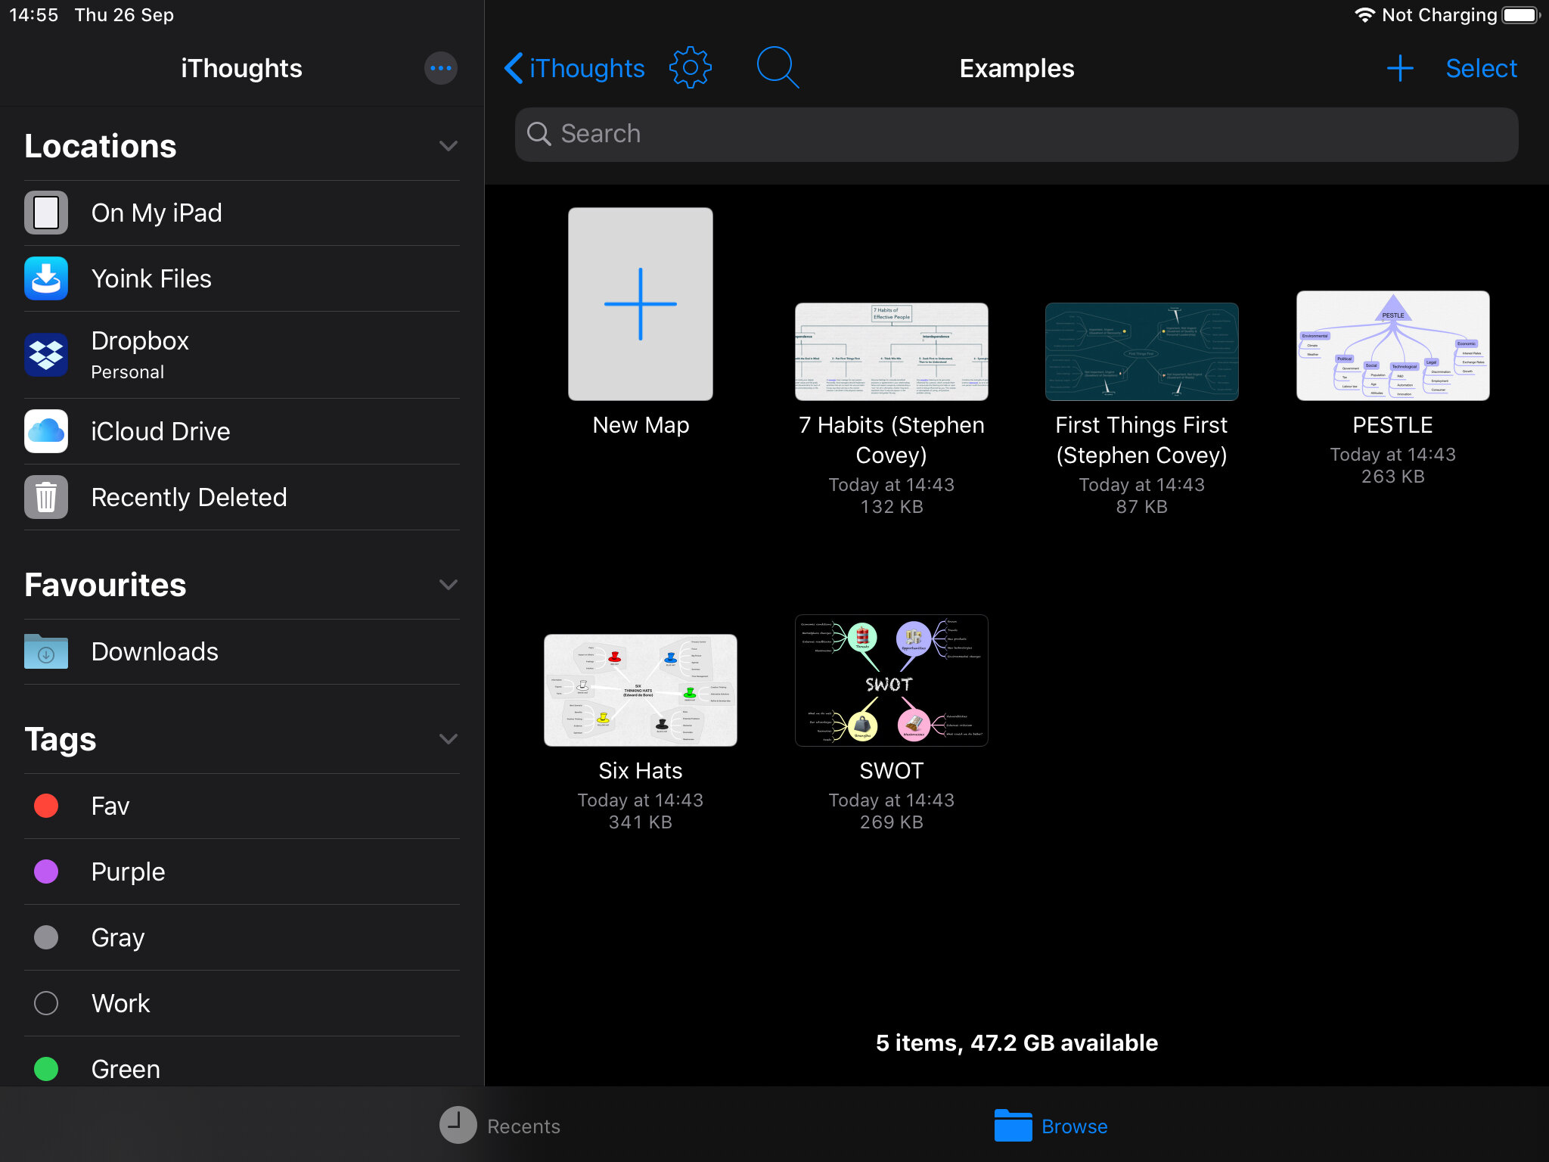
Task: Open the Yoink Files location icon
Action: tap(46, 278)
